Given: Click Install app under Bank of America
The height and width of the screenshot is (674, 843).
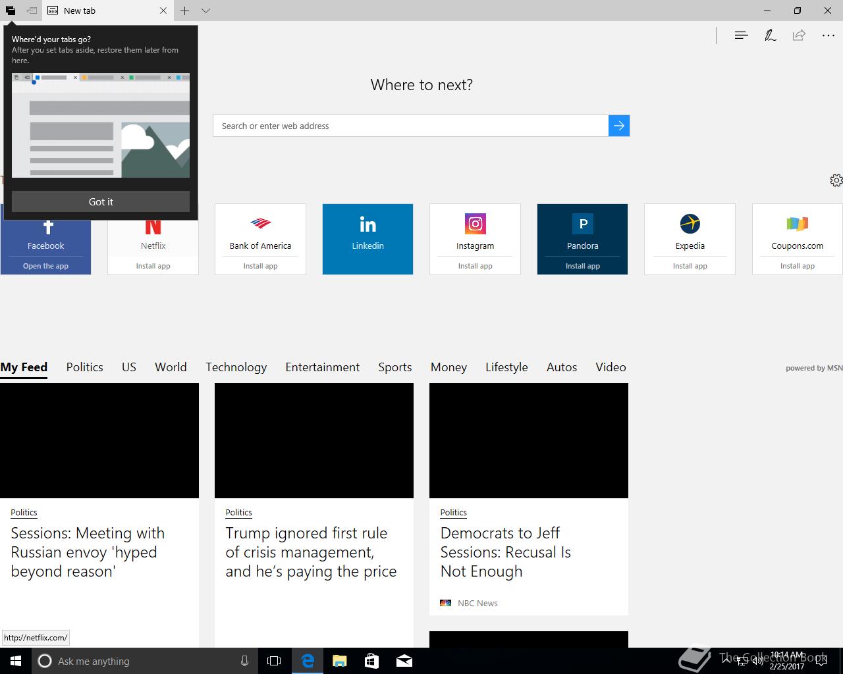Looking at the screenshot, I should 260,266.
